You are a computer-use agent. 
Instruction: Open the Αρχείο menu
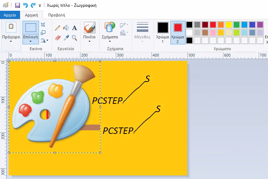click(10, 15)
